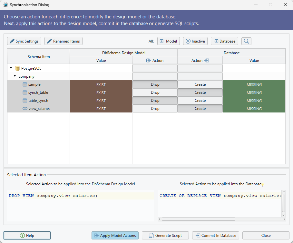Image resolution: width=293 pixels, height=243 pixels.
Task: Click the table_synch table icon
Action: click(25, 101)
